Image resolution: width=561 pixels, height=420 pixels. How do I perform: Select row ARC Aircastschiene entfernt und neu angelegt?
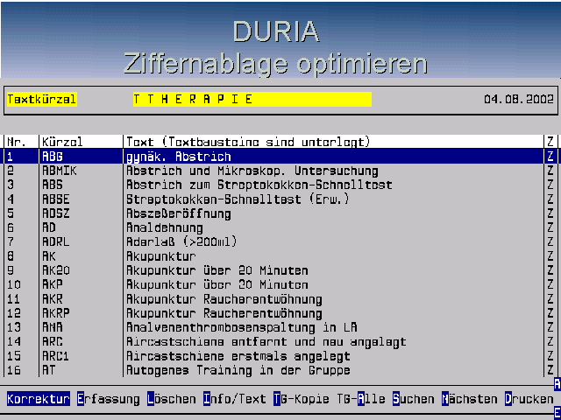280,342
